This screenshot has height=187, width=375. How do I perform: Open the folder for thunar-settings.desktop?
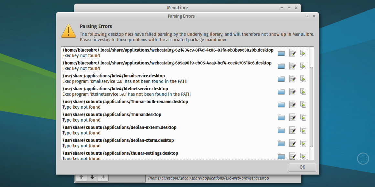click(281, 156)
